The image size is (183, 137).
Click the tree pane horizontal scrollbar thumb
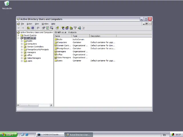coord(29,105)
